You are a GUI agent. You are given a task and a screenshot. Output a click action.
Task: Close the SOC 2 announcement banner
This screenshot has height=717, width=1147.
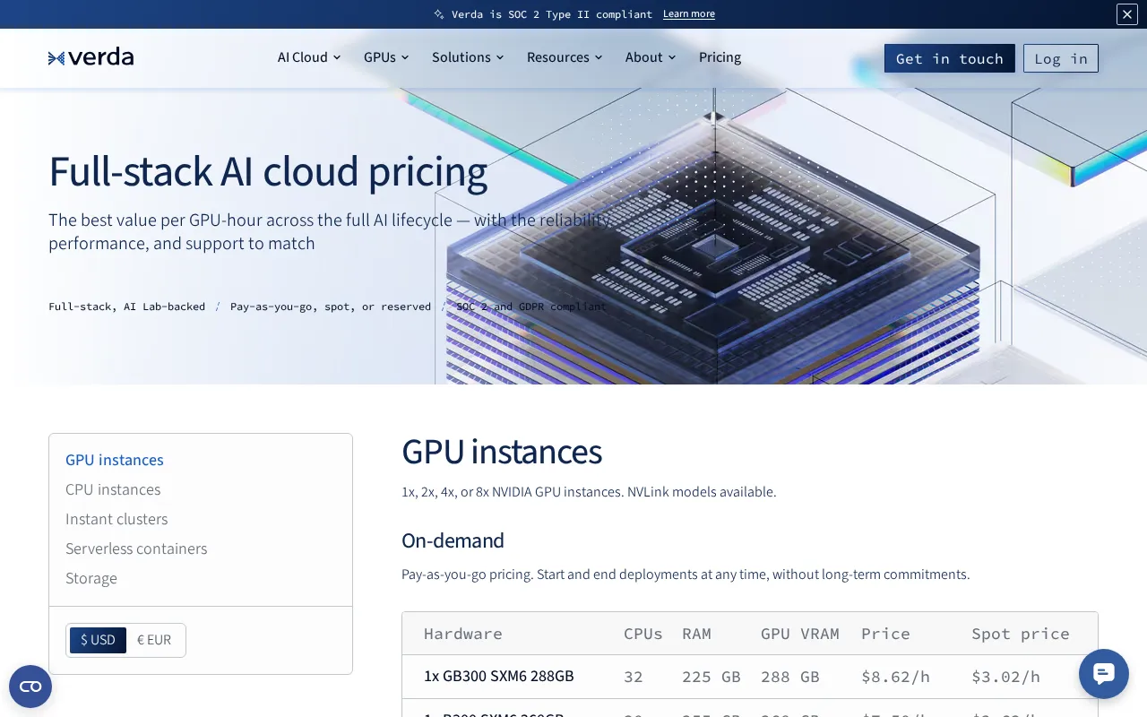1126,13
